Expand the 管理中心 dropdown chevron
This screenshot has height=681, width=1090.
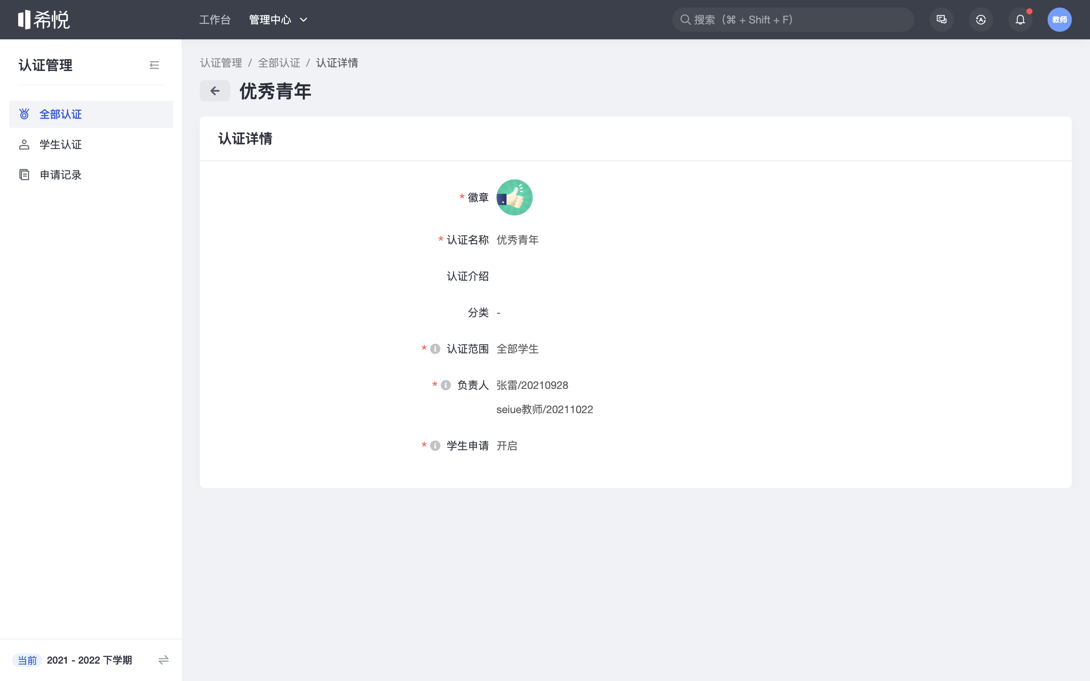click(304, 20)
